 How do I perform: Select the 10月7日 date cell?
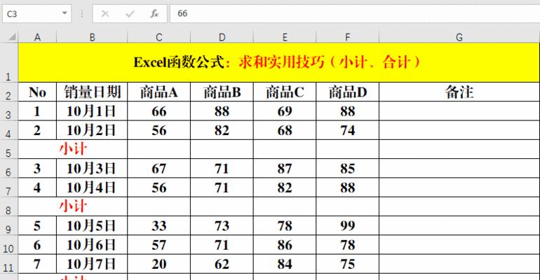click(x=92, y=264)
